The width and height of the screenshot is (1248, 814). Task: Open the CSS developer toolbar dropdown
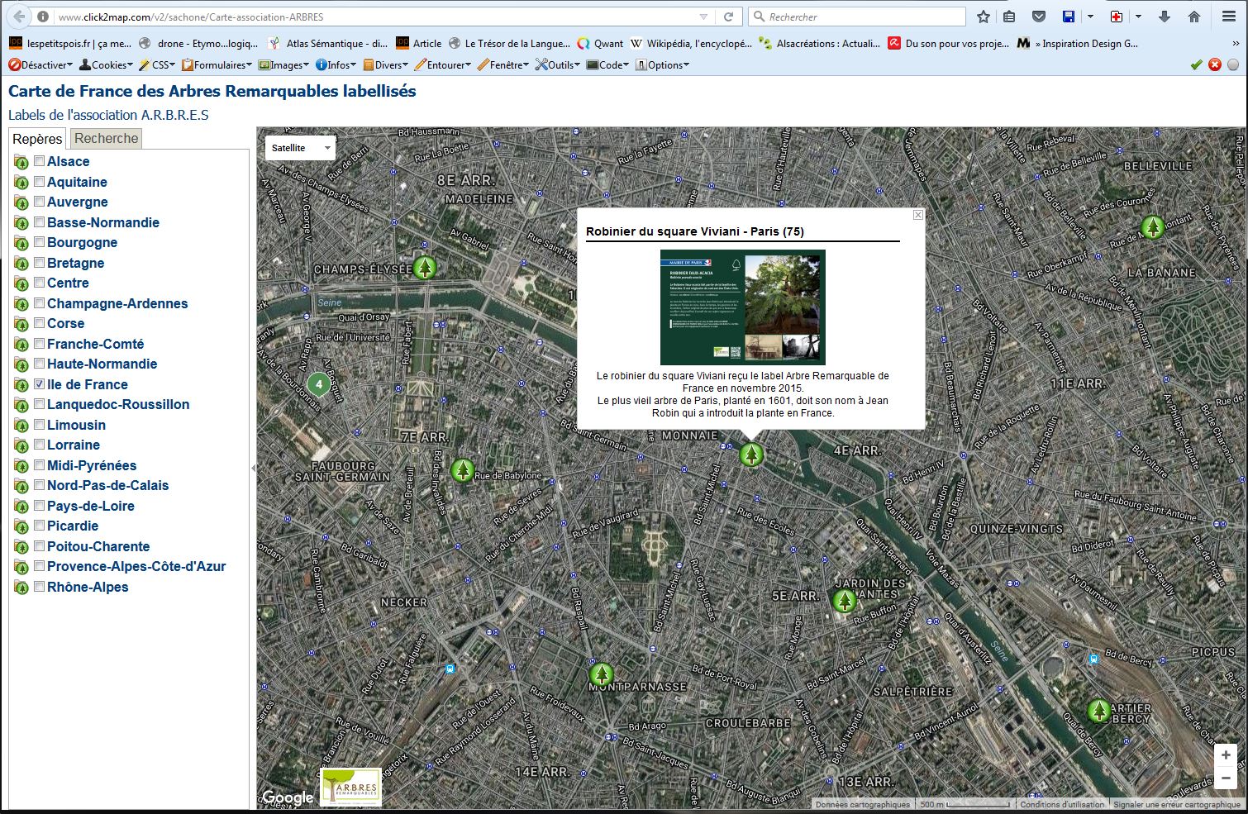[x=157, y=64]
